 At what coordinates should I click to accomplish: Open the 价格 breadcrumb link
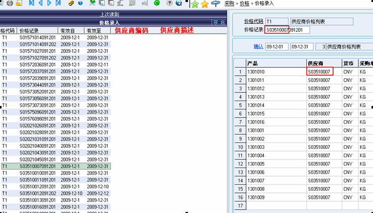tap(245, 4)
